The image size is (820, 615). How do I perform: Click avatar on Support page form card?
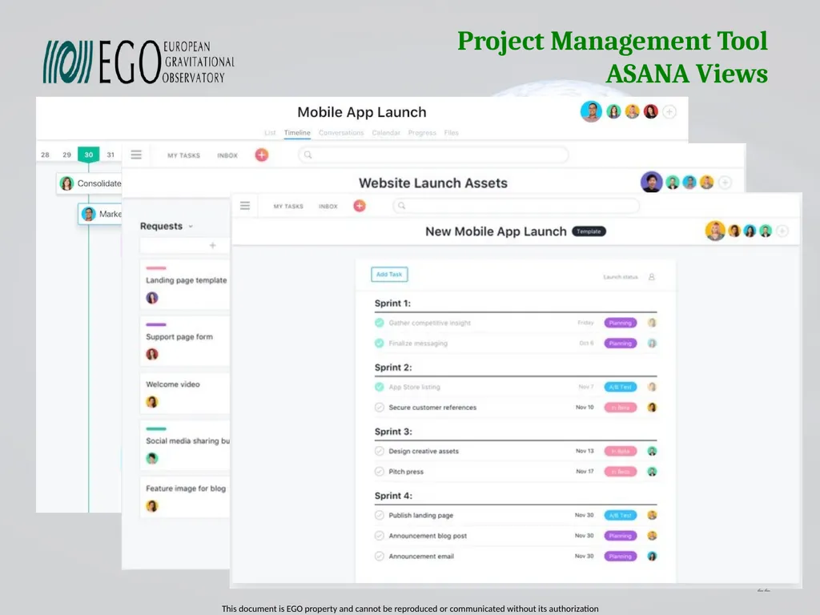point(152,354)
